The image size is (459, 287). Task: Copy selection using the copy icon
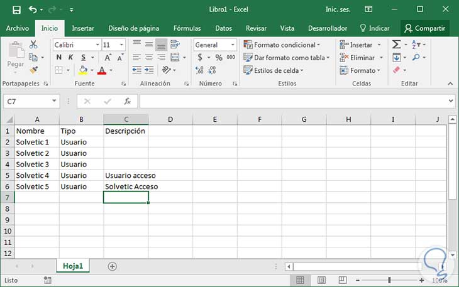coord(33,57)
